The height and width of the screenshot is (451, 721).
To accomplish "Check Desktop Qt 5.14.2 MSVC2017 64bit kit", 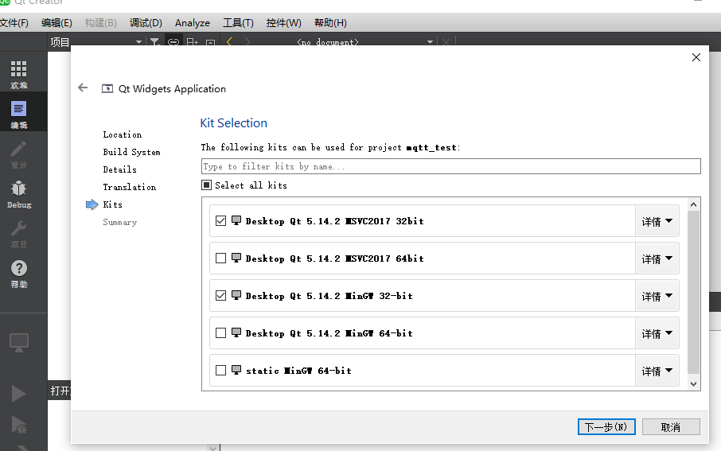I will 220,258.
